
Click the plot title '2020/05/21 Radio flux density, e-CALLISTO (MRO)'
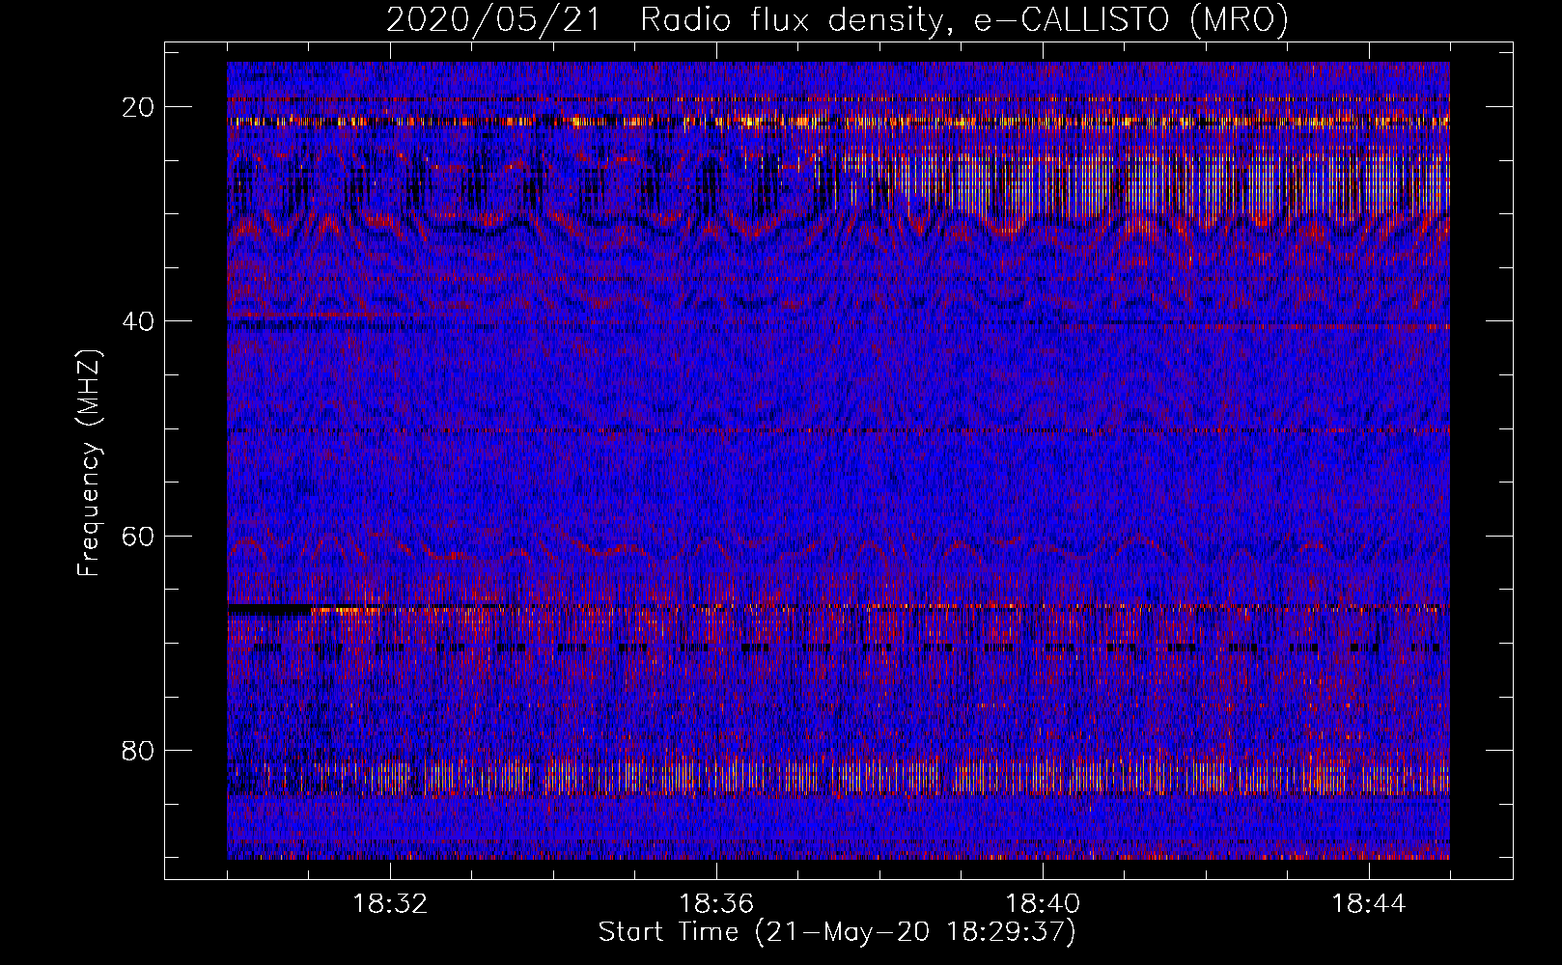837,20
